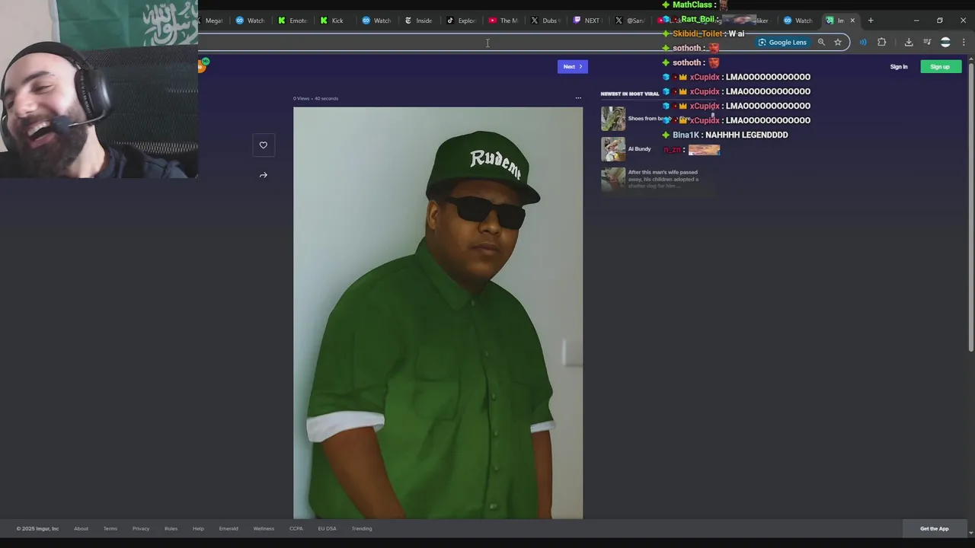Switch to the NEXT Twitch tab
The height and width of the screenshot is (548, 975).
click(587, 21)
